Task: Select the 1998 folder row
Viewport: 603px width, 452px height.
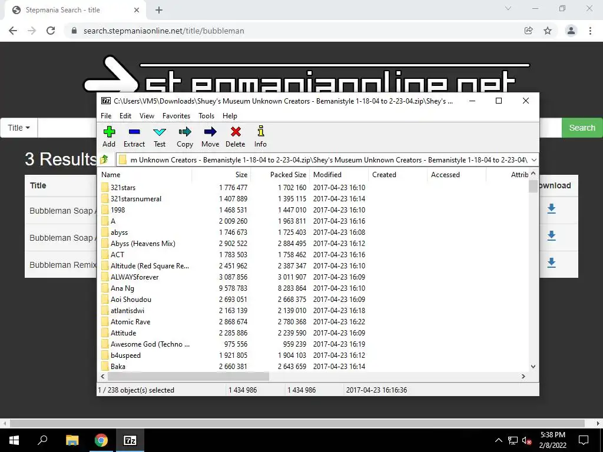Action: (118, 210)
